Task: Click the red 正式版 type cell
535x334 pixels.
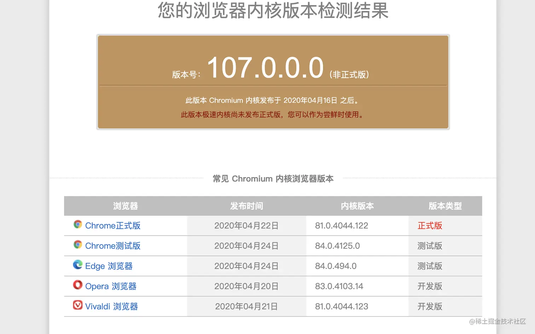Action: [430, 226]
